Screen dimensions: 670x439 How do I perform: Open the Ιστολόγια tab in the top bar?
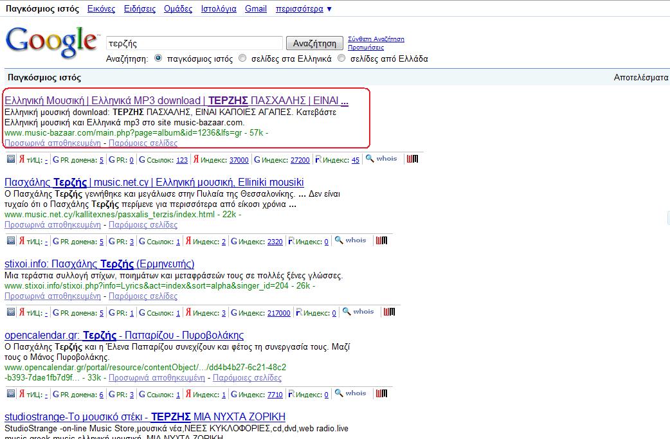point(219,8)
